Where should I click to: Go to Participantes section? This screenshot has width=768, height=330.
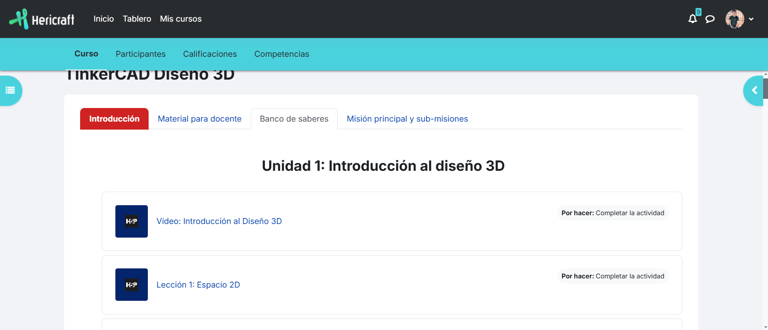pos(141,54)
